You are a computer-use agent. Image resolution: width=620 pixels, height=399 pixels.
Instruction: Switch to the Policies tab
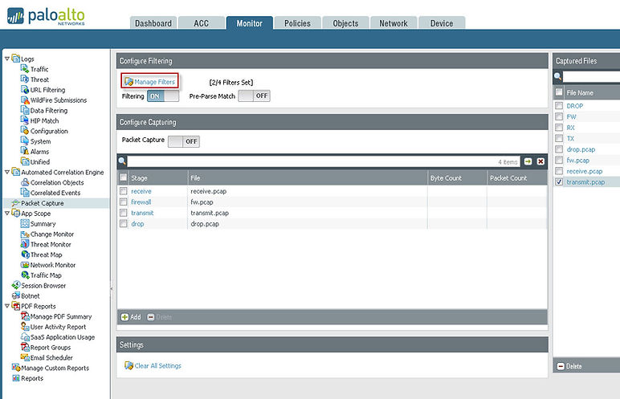coord(297,23)
